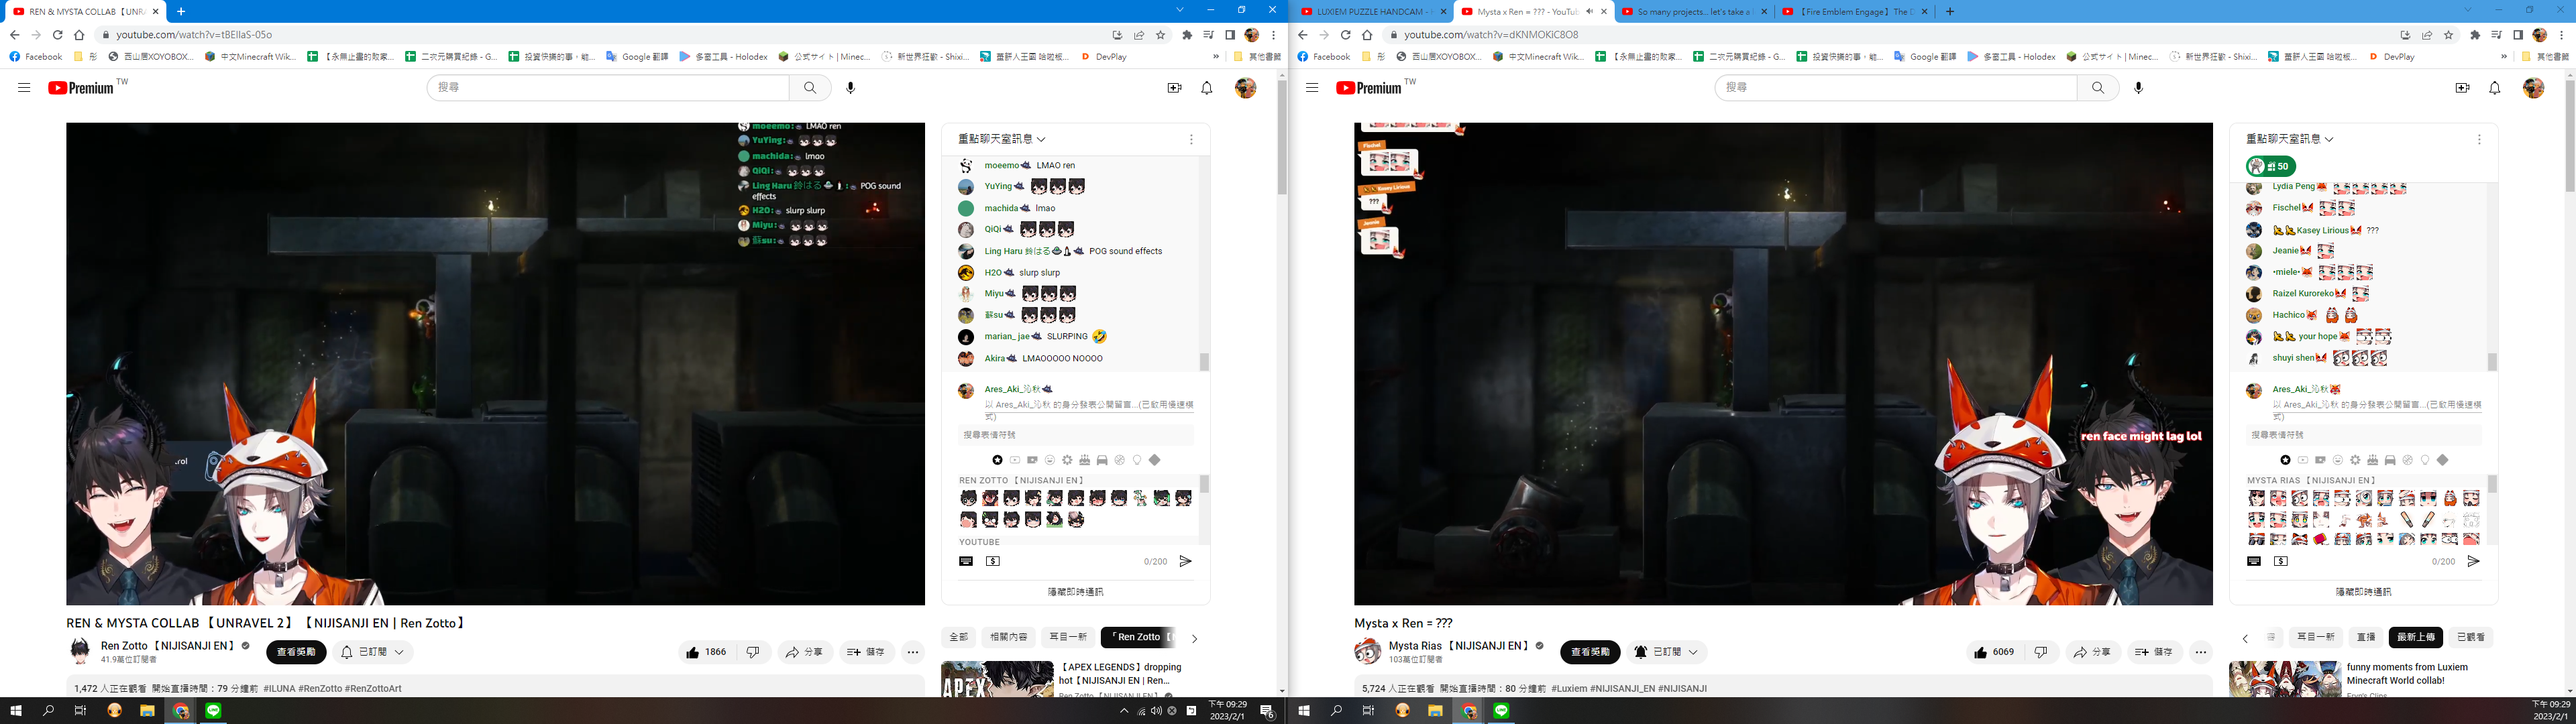Viewport: 2576px width, 724px height.
Task: Share the Mysta x Ren stream
Action: (x=2093, y=652)
